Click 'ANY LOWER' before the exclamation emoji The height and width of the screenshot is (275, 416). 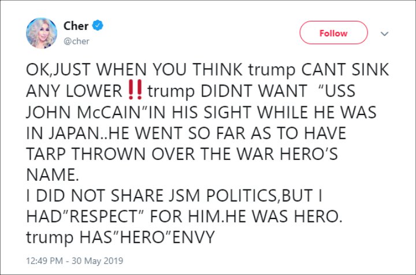pos(74,91)
